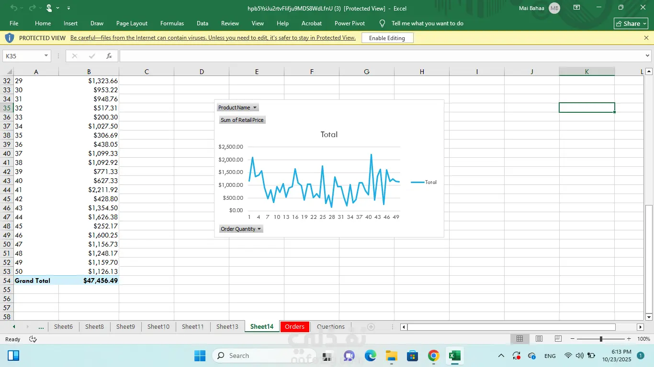Switch to Page Break Preview
Screen dimensions: 654x367
tap(558, 339)
